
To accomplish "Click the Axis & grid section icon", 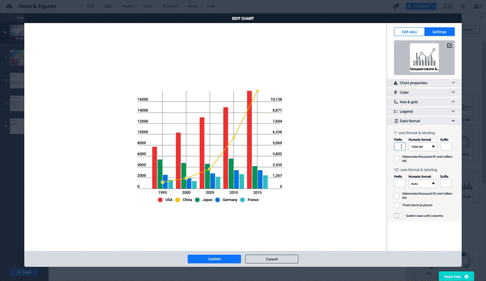I will click(396, 102).
